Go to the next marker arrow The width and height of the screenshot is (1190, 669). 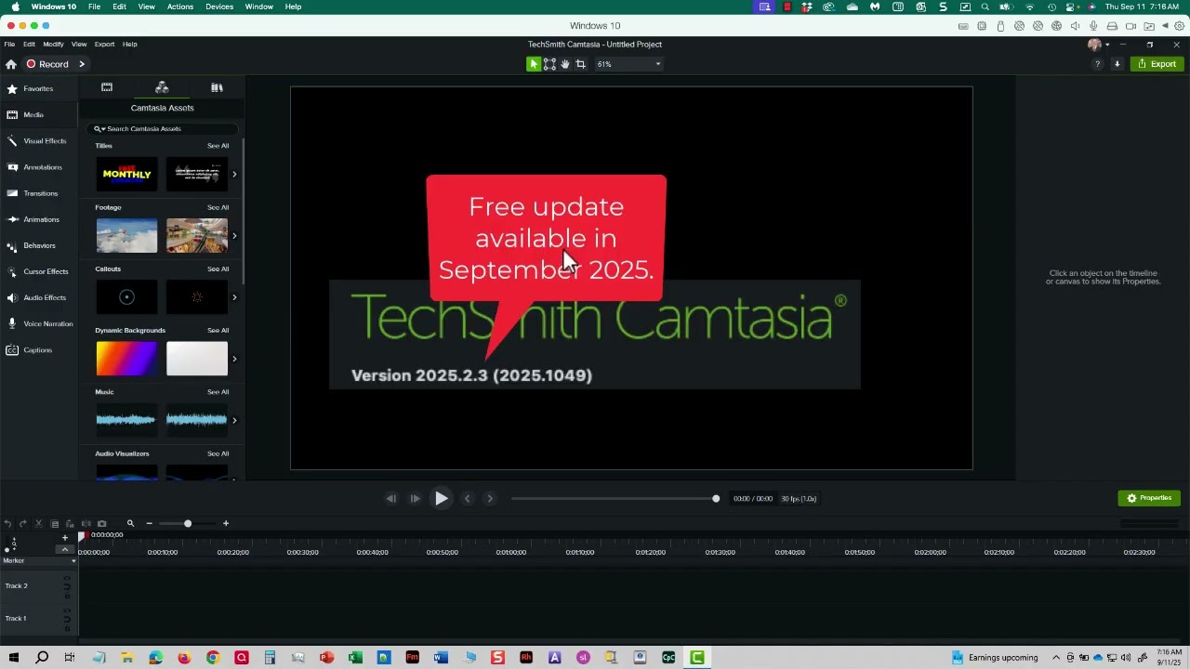490,499
